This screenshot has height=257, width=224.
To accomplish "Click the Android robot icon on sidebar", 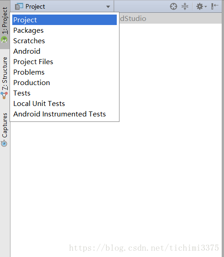I will pos(4,40).
